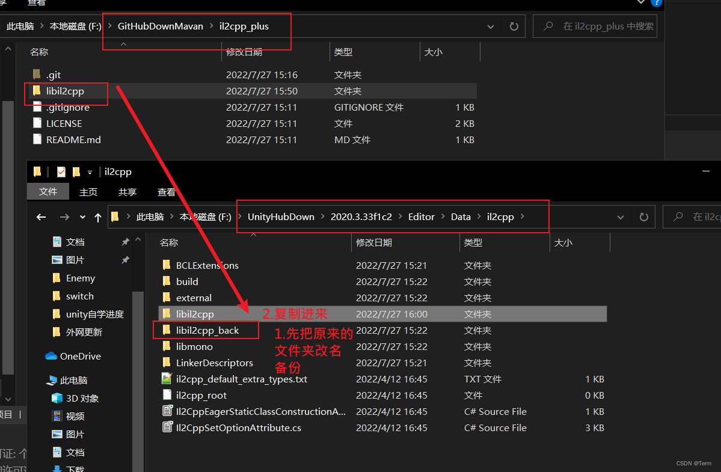
Task: Click properties checkmark icon in quick access toolbar
Action: [x=61, y=172]
